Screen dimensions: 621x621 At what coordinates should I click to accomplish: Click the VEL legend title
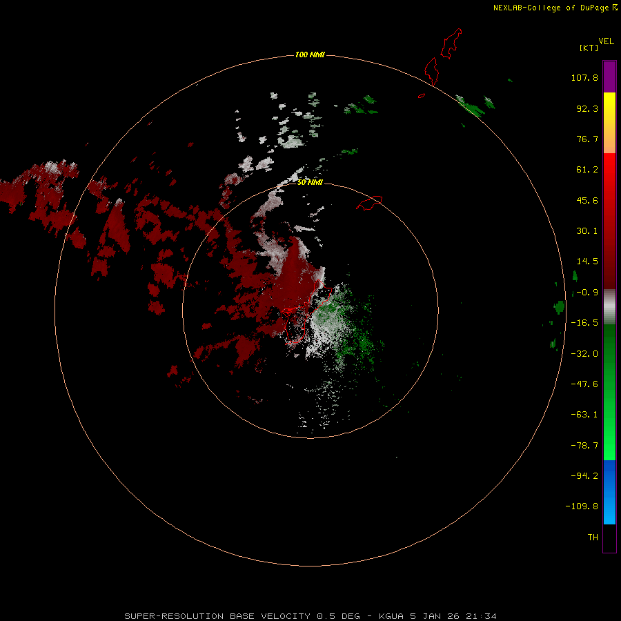click(x=606, y=41)
